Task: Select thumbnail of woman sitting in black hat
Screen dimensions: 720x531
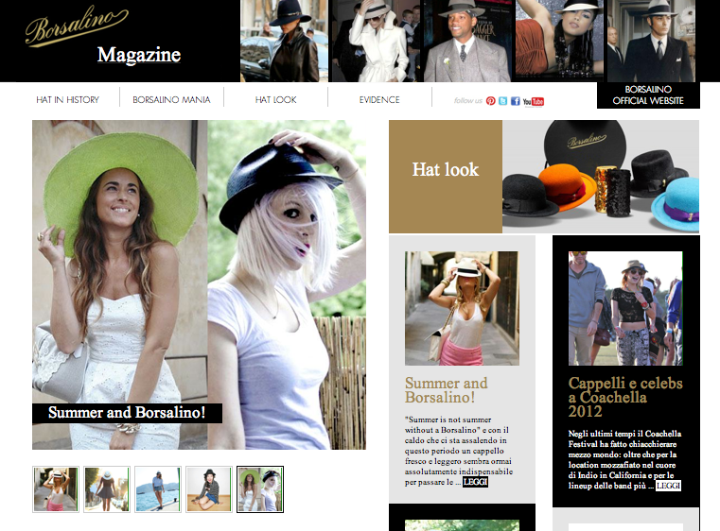Action: 209,489
